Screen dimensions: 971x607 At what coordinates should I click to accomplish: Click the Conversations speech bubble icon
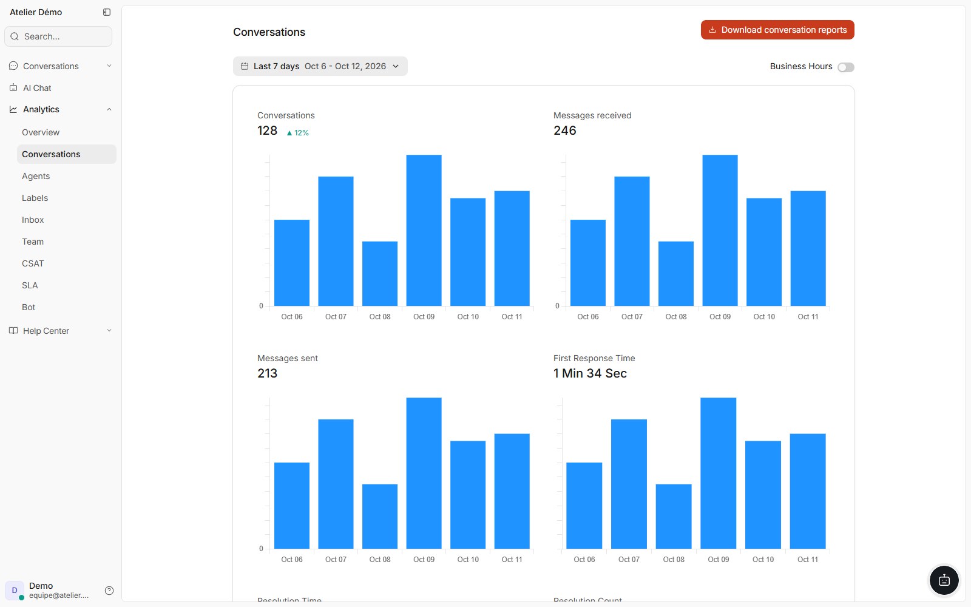click(x=13, y=66)
